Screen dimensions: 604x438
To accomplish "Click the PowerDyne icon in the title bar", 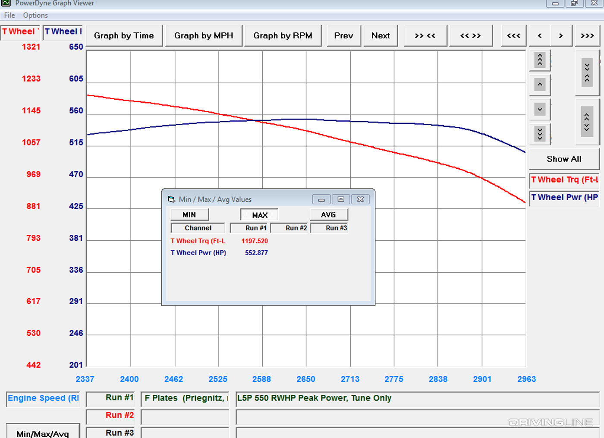I will (x=6, y=3).
